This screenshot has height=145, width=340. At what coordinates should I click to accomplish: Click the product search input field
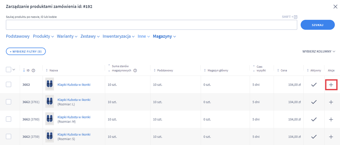coord(151,25)
